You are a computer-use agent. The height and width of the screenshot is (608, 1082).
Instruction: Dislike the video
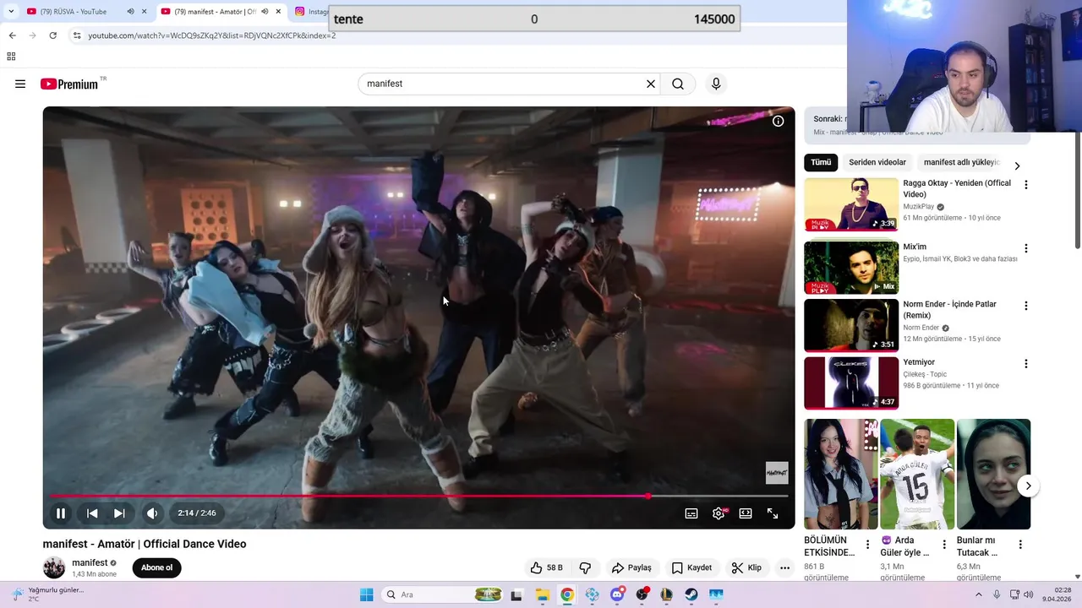(x=584, y=567)
